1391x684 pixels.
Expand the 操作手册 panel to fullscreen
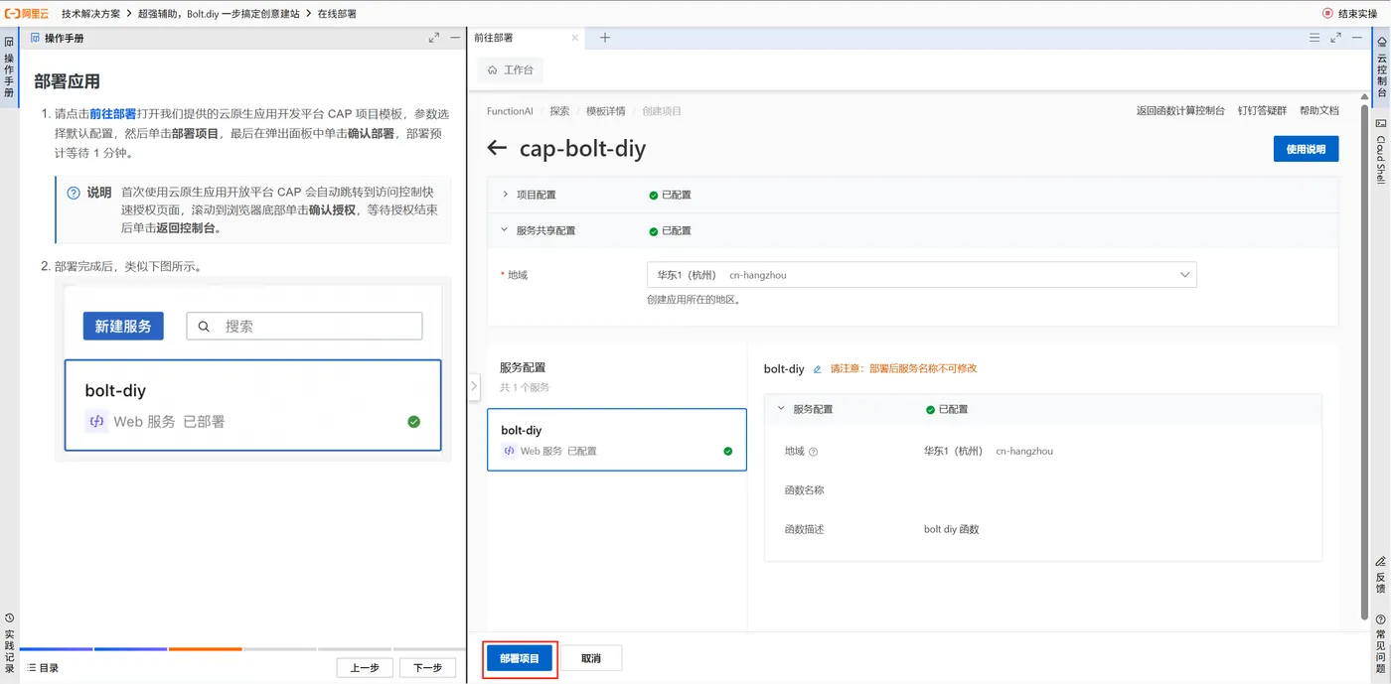click(x=434, y=38)
